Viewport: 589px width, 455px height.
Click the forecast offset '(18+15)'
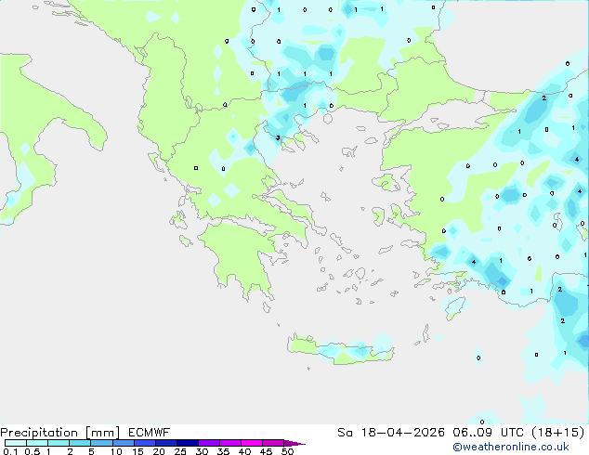point(557,433)
